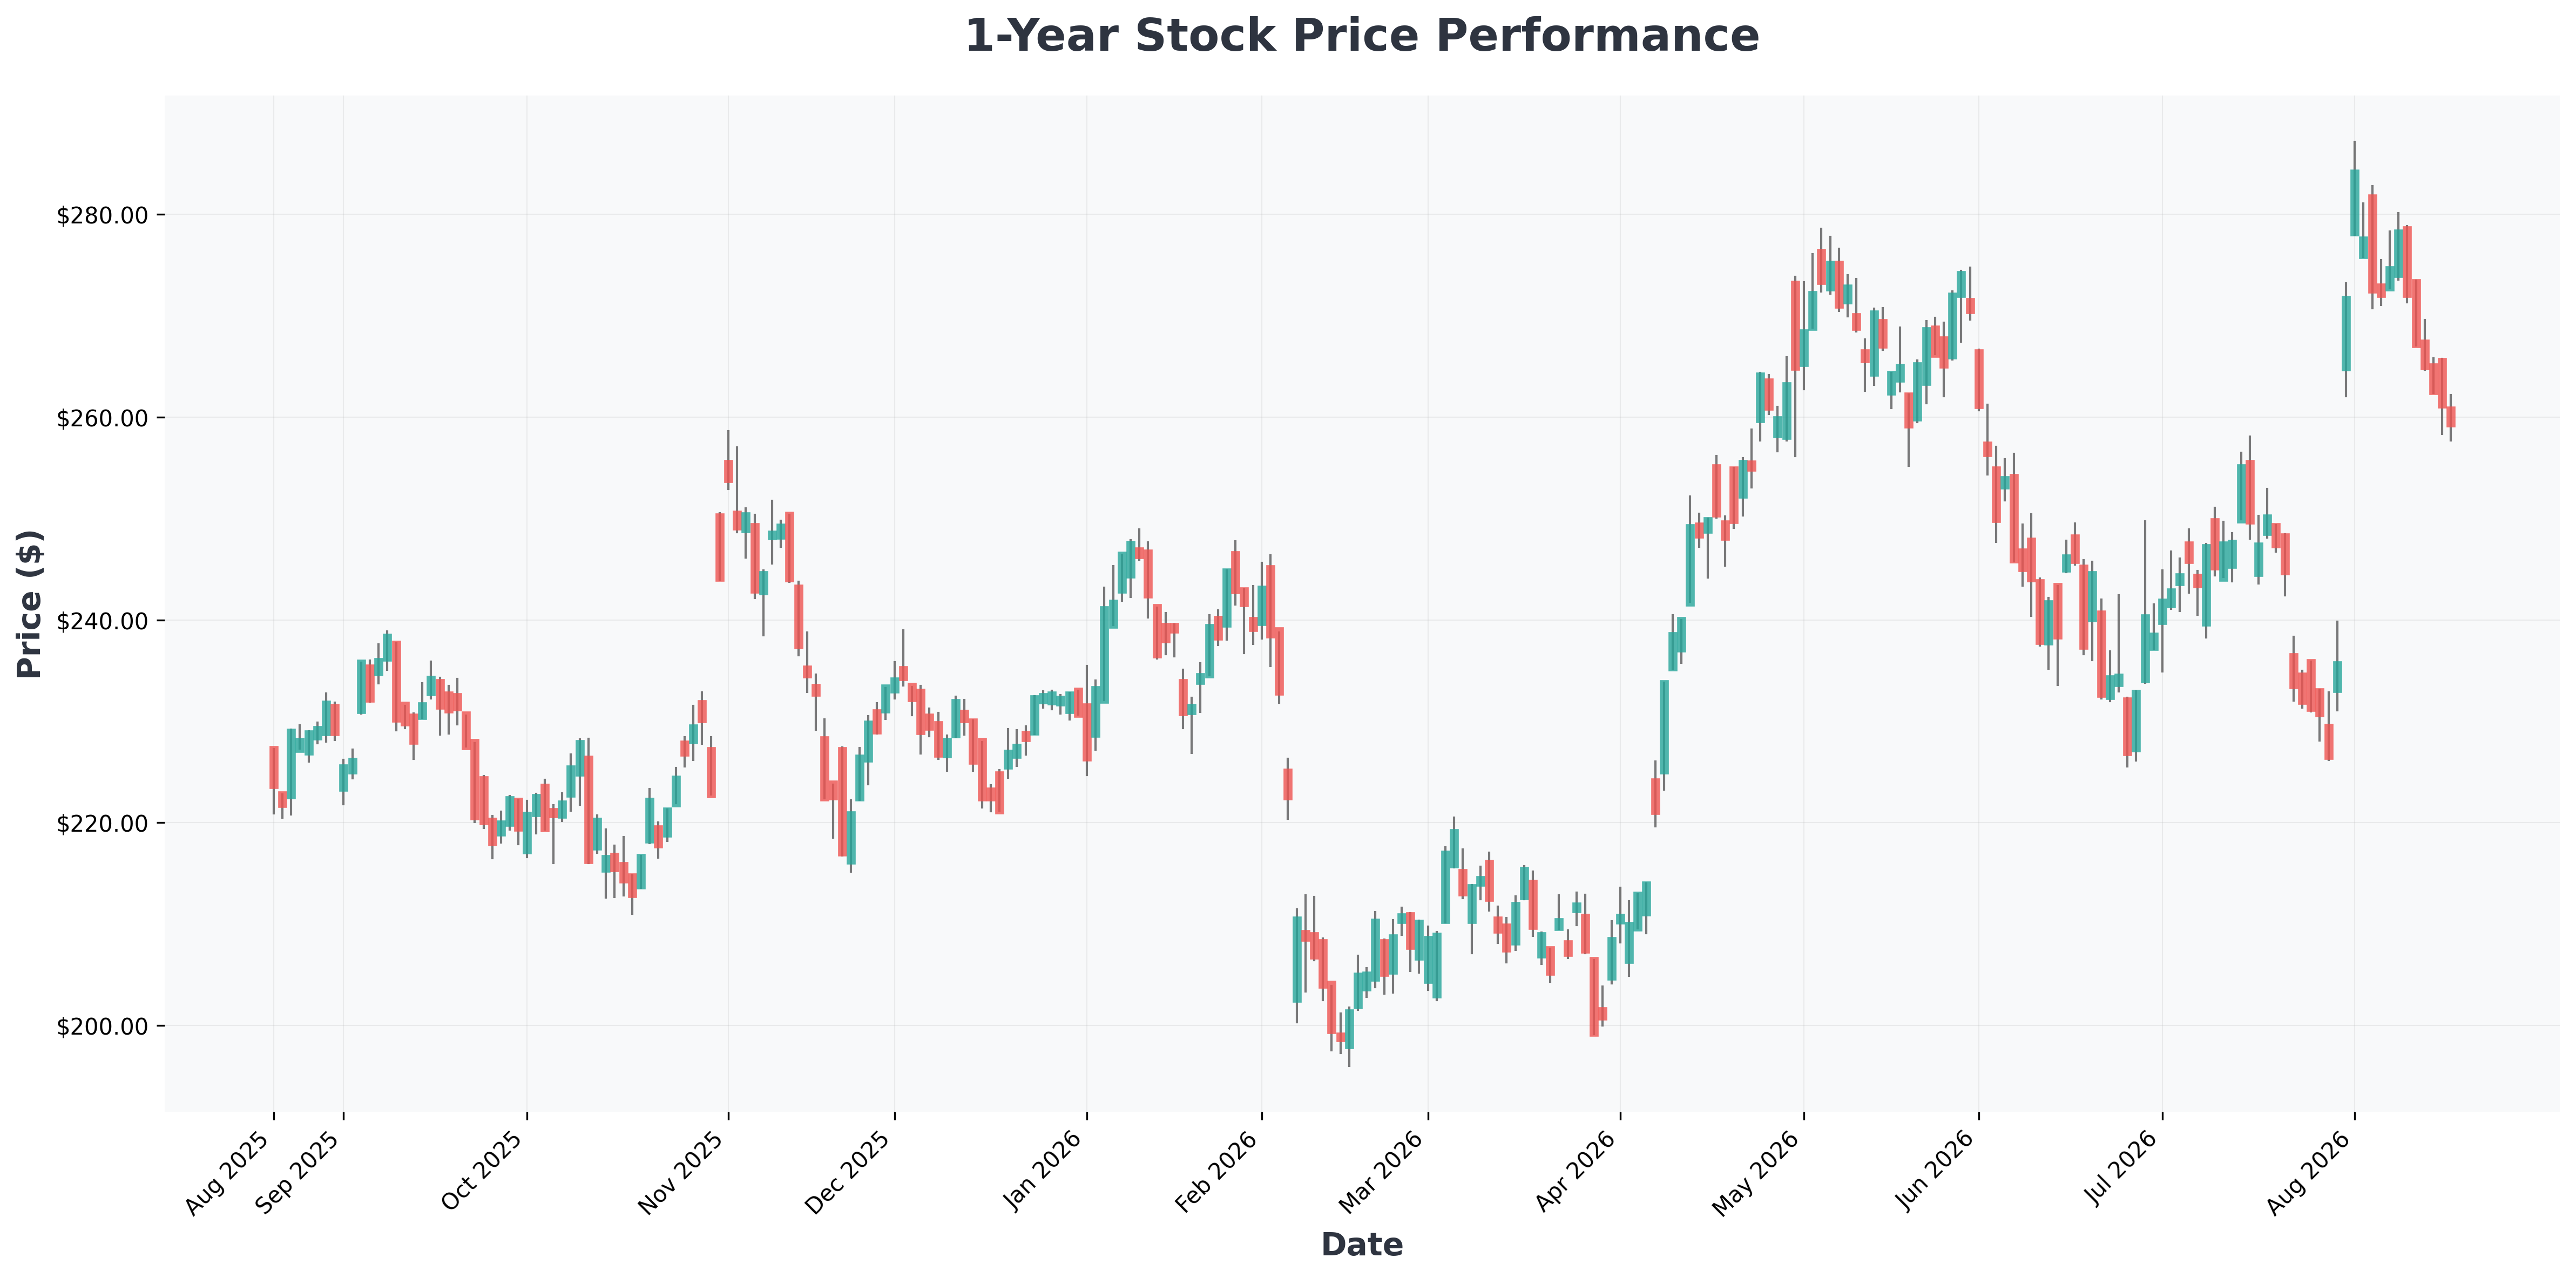The height and width of the screenshot is (1278, 2576).
Task: Click the 'Price ($)' y-axis title
Action: (30, 604)
